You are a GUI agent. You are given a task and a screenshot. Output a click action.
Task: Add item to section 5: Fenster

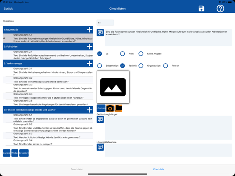(89, 110)
